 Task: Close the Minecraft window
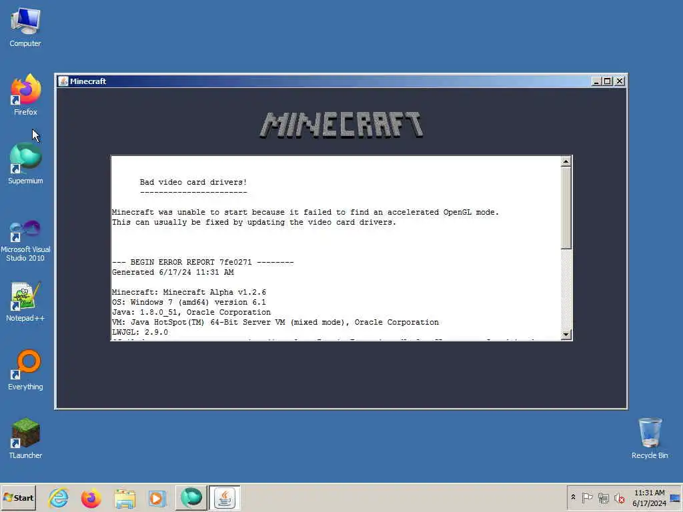pos(620,81)
